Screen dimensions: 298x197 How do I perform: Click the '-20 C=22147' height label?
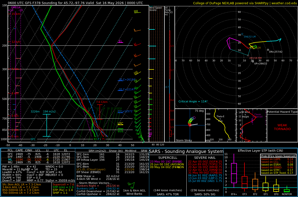pyautogui.click(x=127, y=89)
